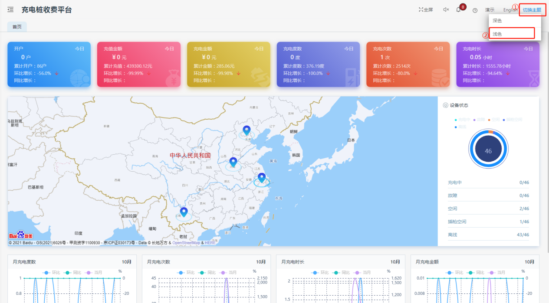Click the 演示 demo link
The image size is (549, 303).
[490, 10]
